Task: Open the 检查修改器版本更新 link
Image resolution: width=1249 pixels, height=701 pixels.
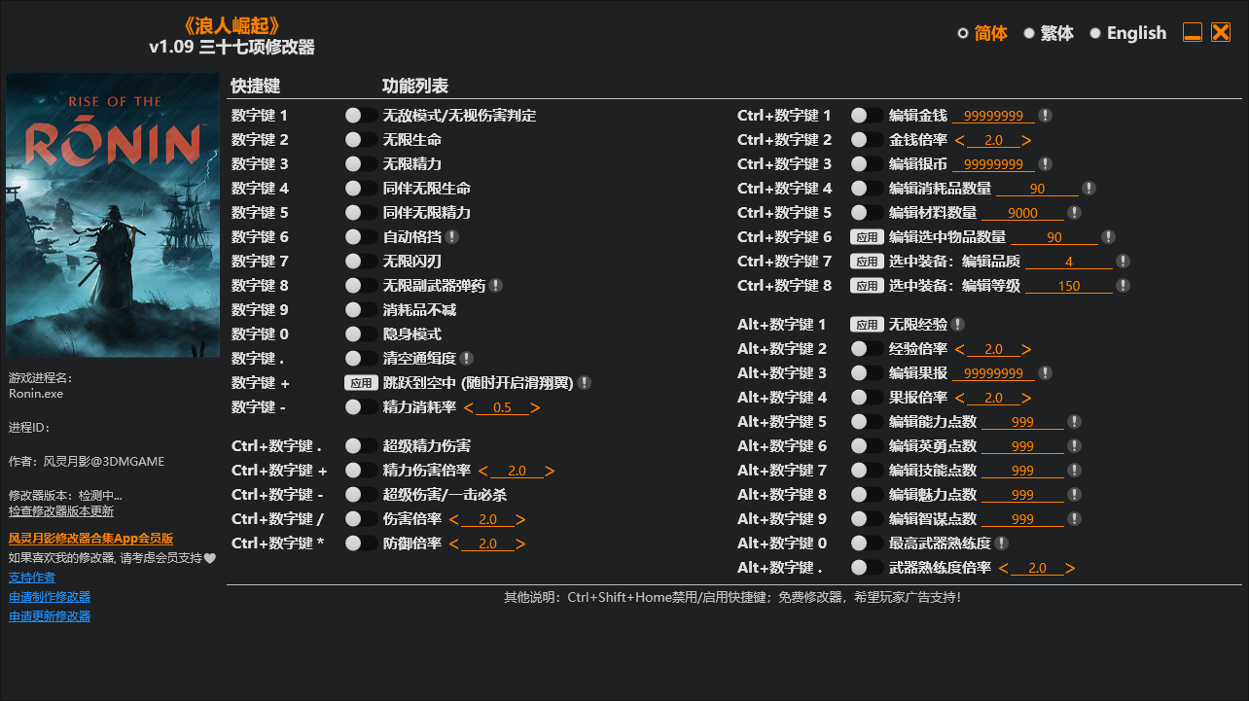Action: point(61,511)
